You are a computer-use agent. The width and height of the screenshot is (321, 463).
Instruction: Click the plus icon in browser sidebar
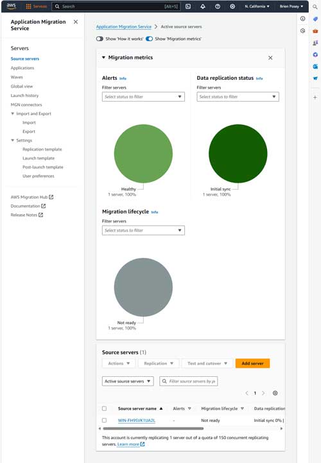315,97
